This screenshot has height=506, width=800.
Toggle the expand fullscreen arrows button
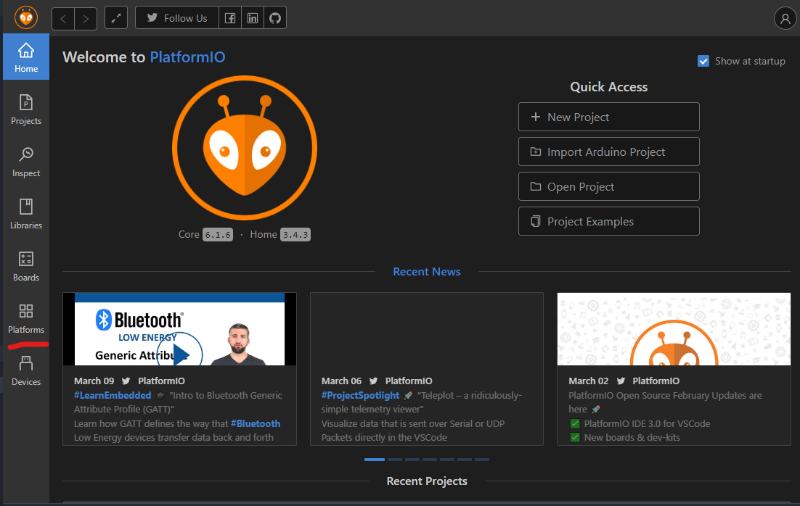click(116, 18)
